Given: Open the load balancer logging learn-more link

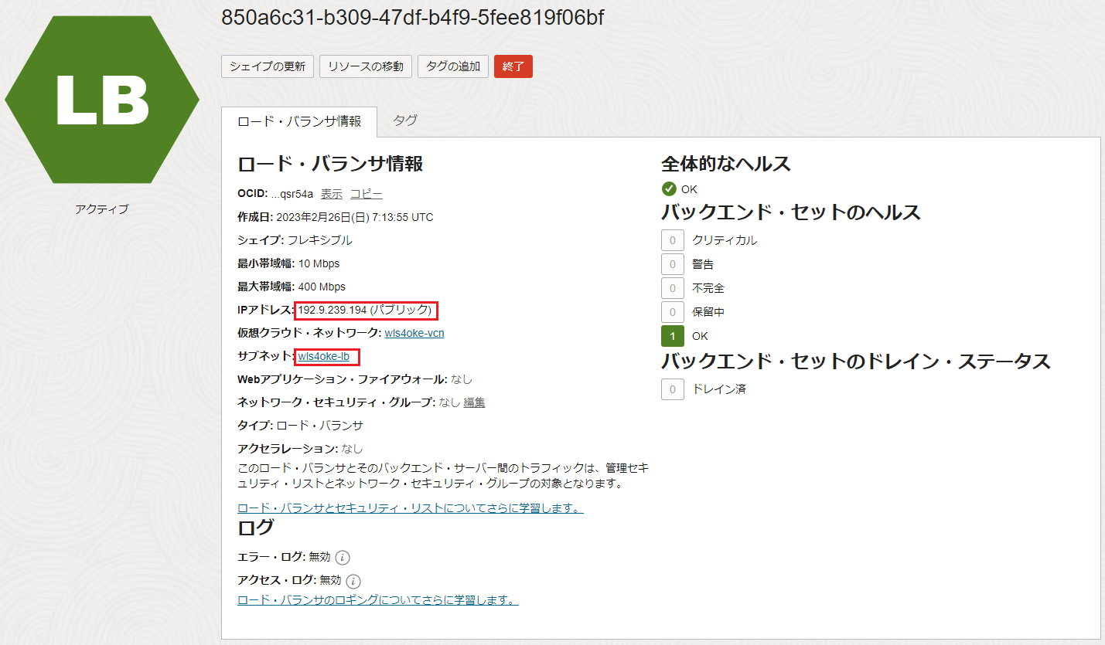Looking at the screenshot, I should 378,599.
